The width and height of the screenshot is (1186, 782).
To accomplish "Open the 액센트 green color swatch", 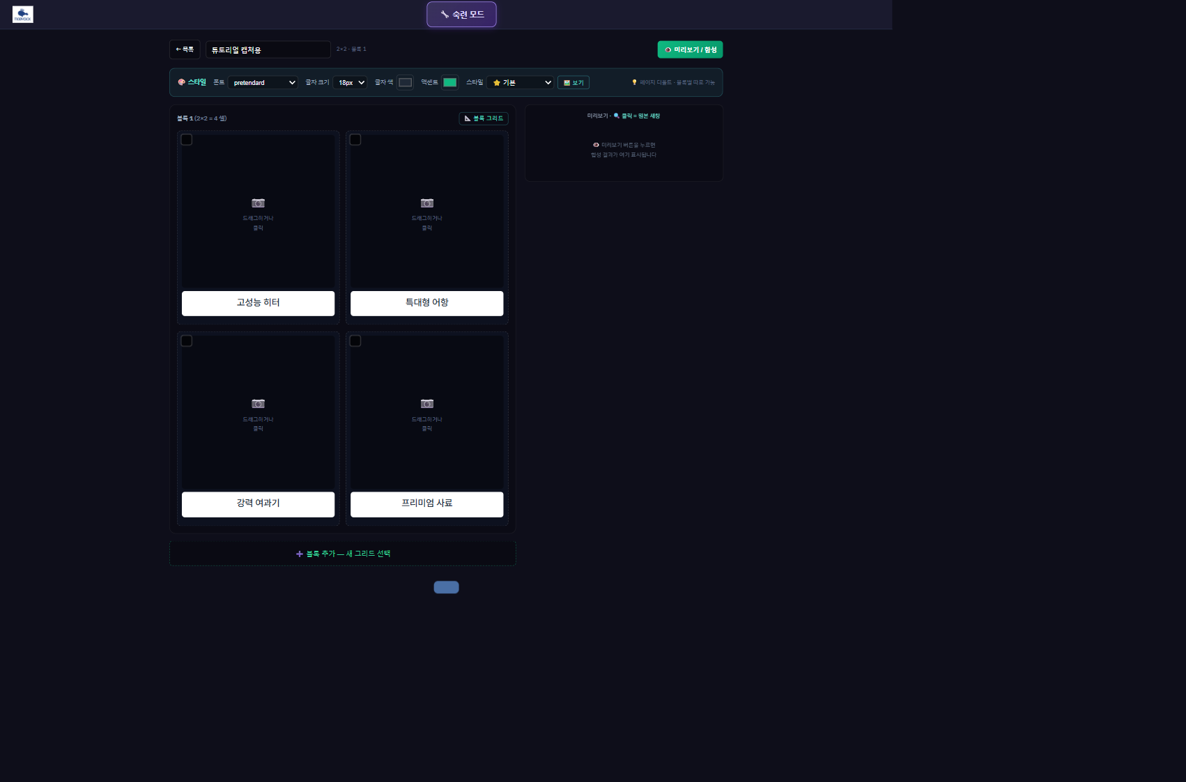I will (450, 82).
